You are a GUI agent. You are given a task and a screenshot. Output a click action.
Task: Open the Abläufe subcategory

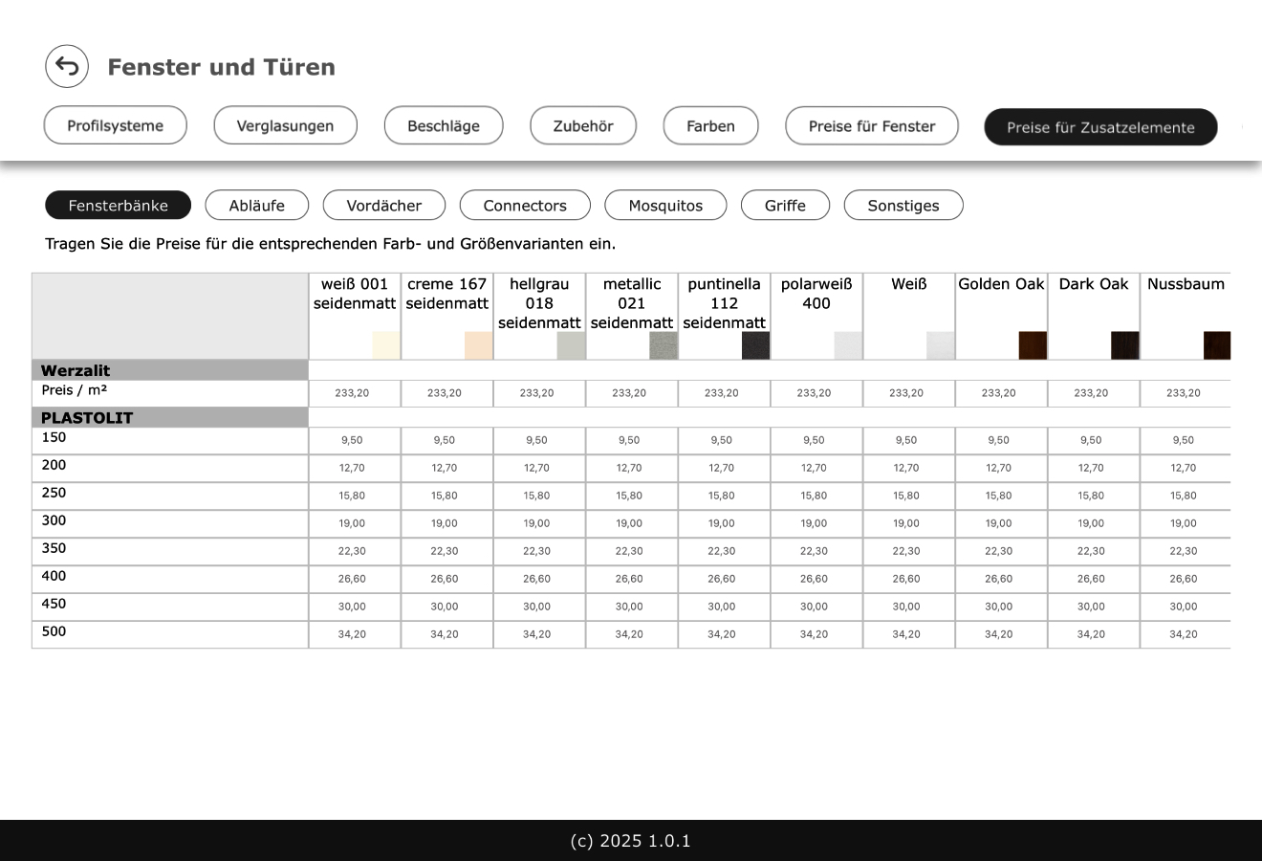click(256, 205)
